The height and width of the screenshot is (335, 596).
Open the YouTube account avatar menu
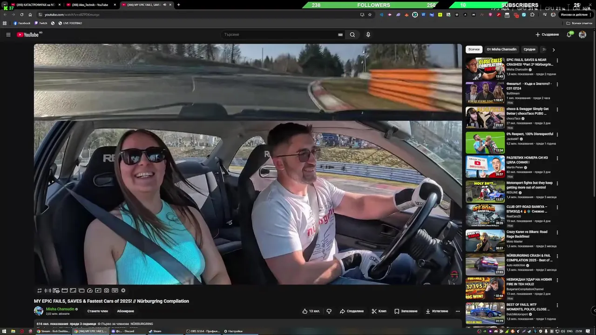(582, 34)
